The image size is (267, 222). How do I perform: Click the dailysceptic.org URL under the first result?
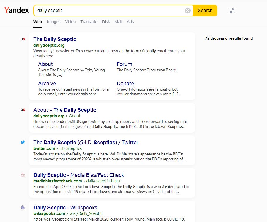(x=49, y=45)
